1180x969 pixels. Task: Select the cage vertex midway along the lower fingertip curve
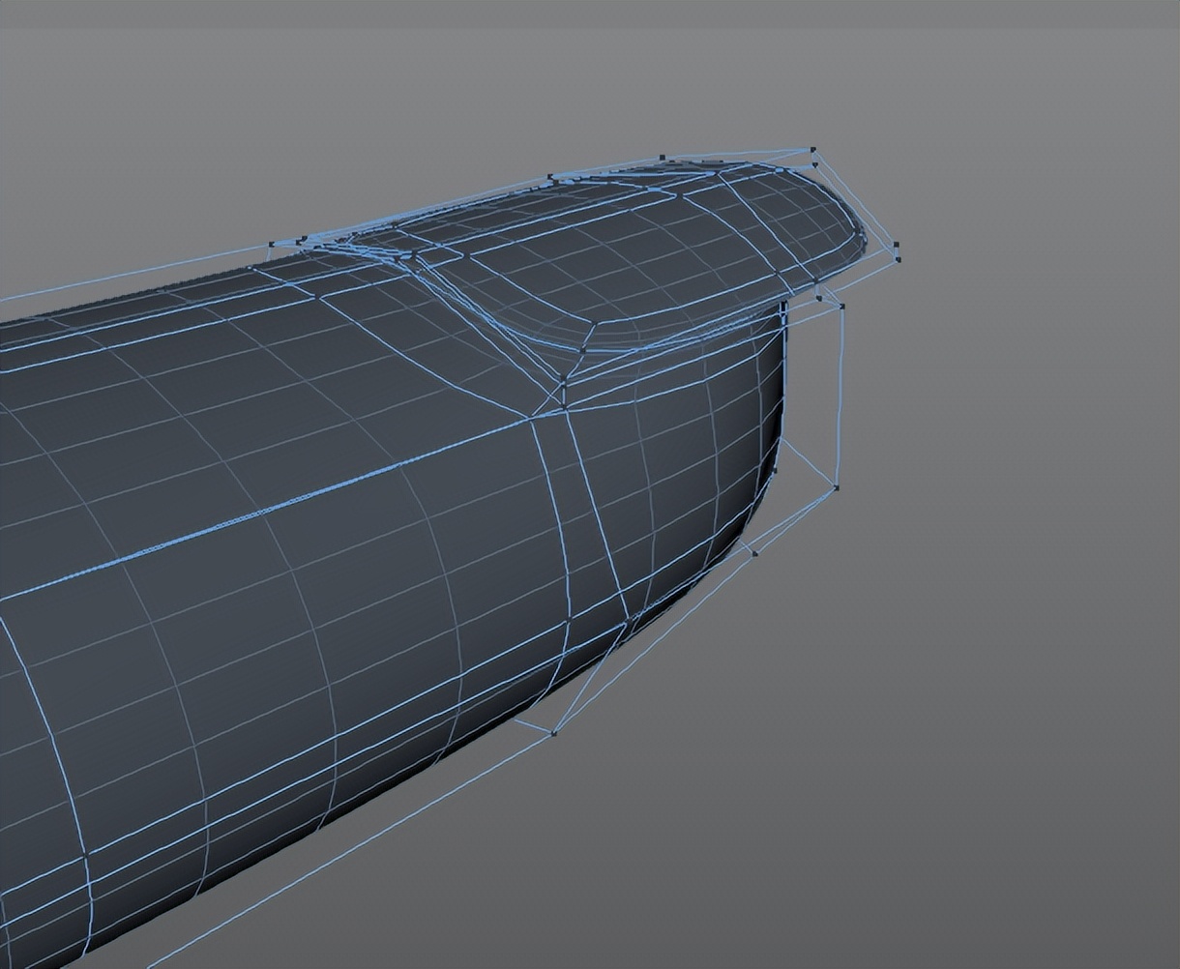(x=754, y=553)
